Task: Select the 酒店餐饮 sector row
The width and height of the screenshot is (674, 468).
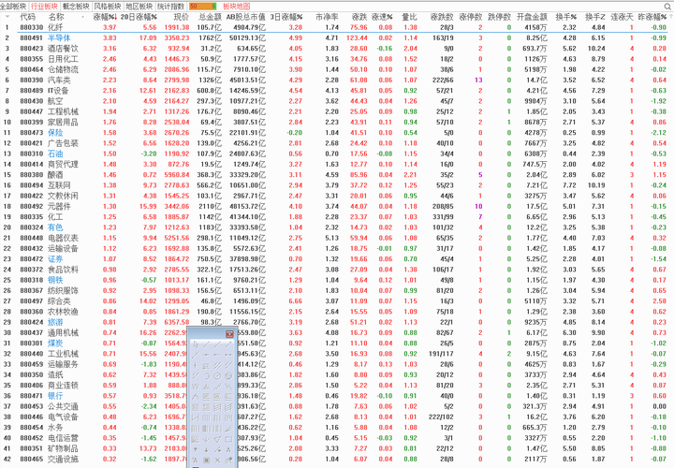Action: 337,48
